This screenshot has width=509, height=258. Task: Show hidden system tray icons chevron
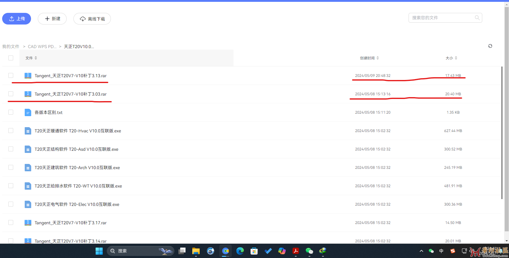421,251
